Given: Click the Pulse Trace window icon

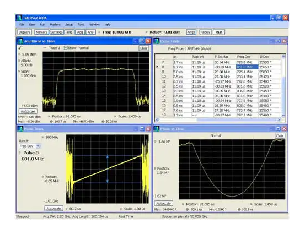Looking at the screenshot, I should pos(20,129).
